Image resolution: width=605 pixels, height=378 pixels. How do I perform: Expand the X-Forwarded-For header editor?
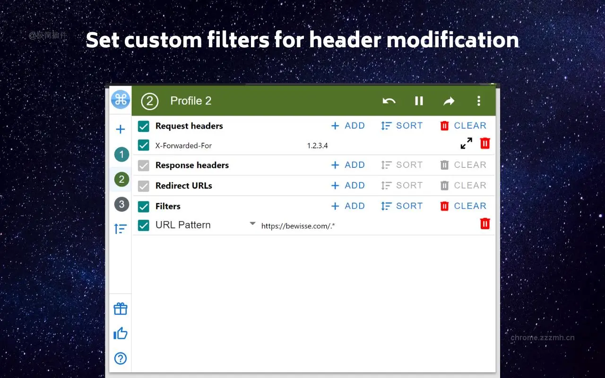pos(467,143)
